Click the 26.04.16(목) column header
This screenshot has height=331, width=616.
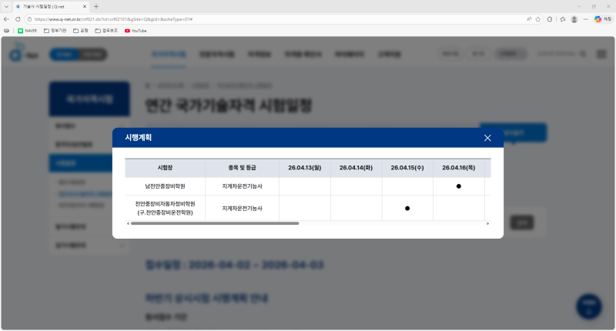pos(458,168)
